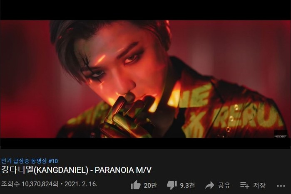Click the 2021. 2. 16. upload date
The image size is (291, 194).
(81, 184)
